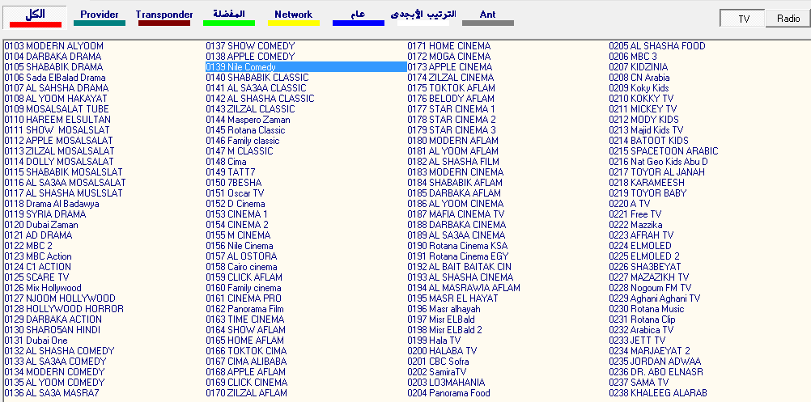The width and height of the screenshot is (811, 402).
Task: Choose 0199 Hala TV
Action: tap(434, 341)
